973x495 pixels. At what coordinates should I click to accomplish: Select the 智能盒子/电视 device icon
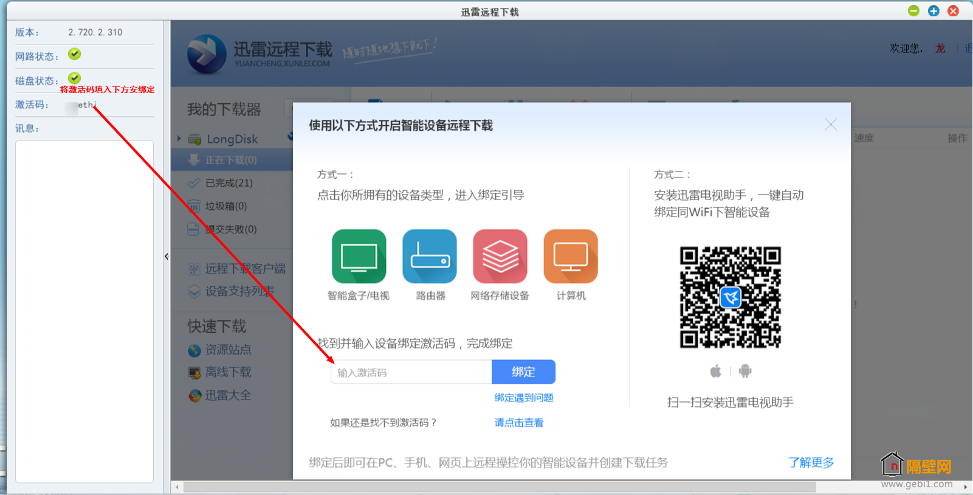point(359,256)
